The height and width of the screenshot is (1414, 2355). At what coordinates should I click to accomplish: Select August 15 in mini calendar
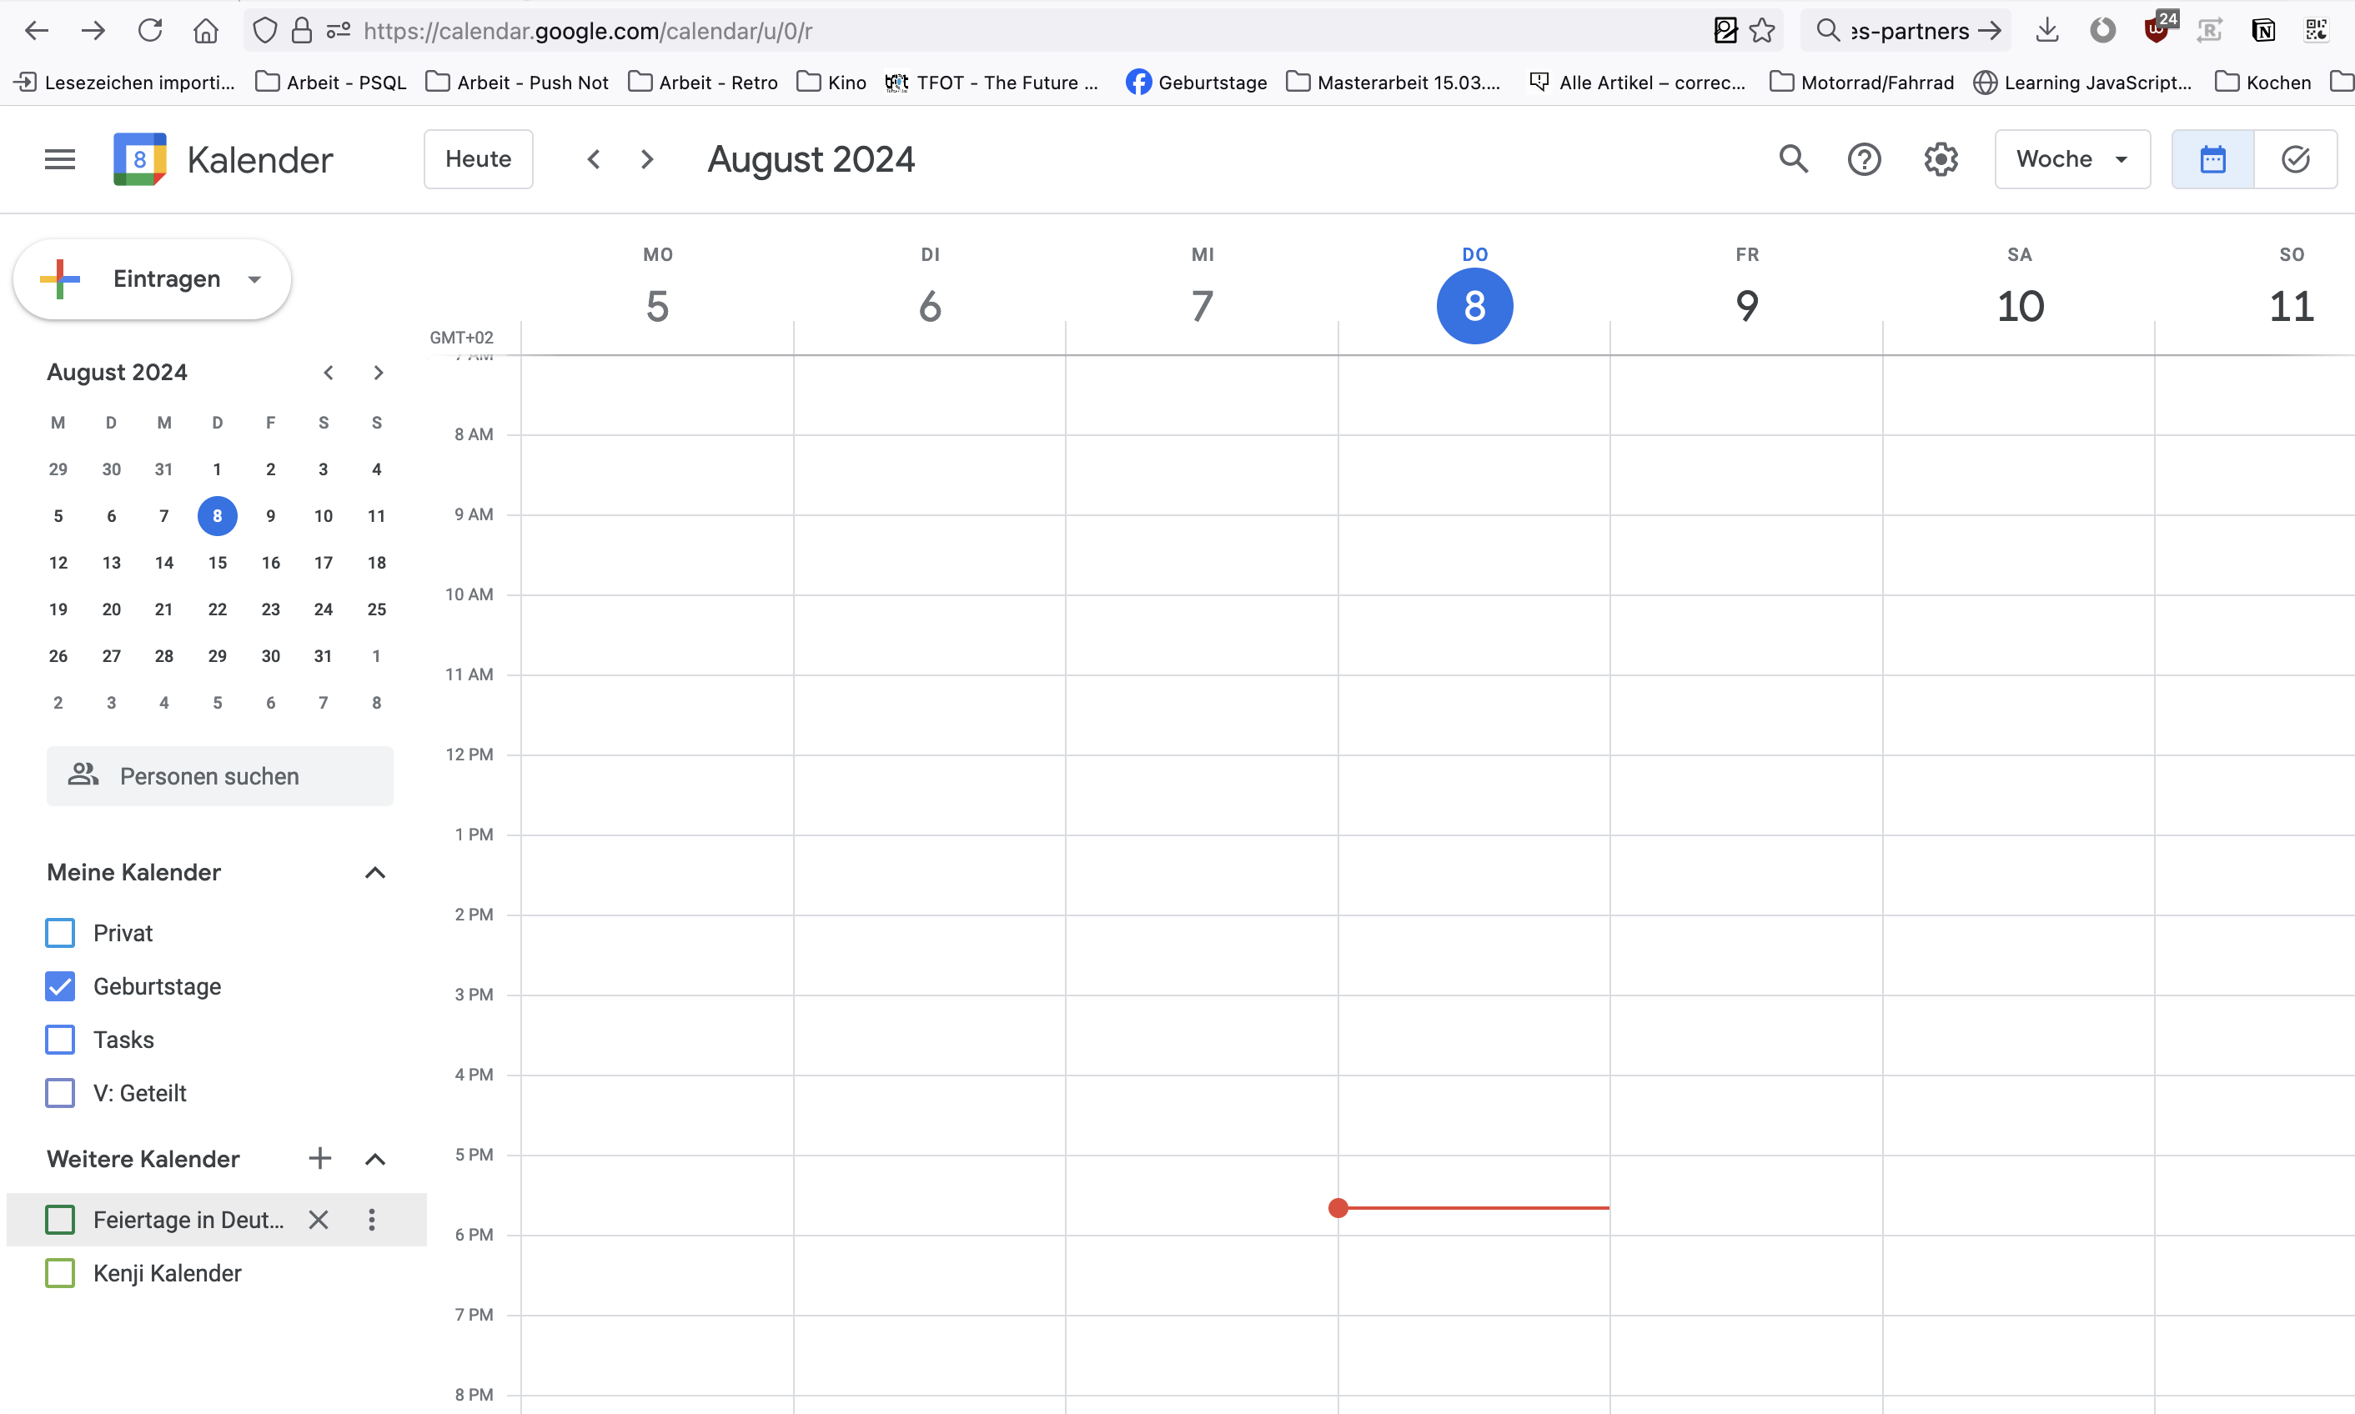pyautogui.click(x=218, y=562)
